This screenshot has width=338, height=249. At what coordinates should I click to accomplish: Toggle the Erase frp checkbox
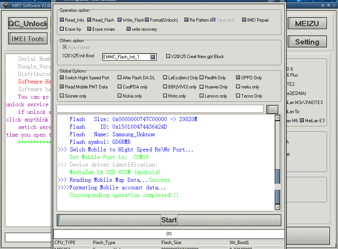62,29
